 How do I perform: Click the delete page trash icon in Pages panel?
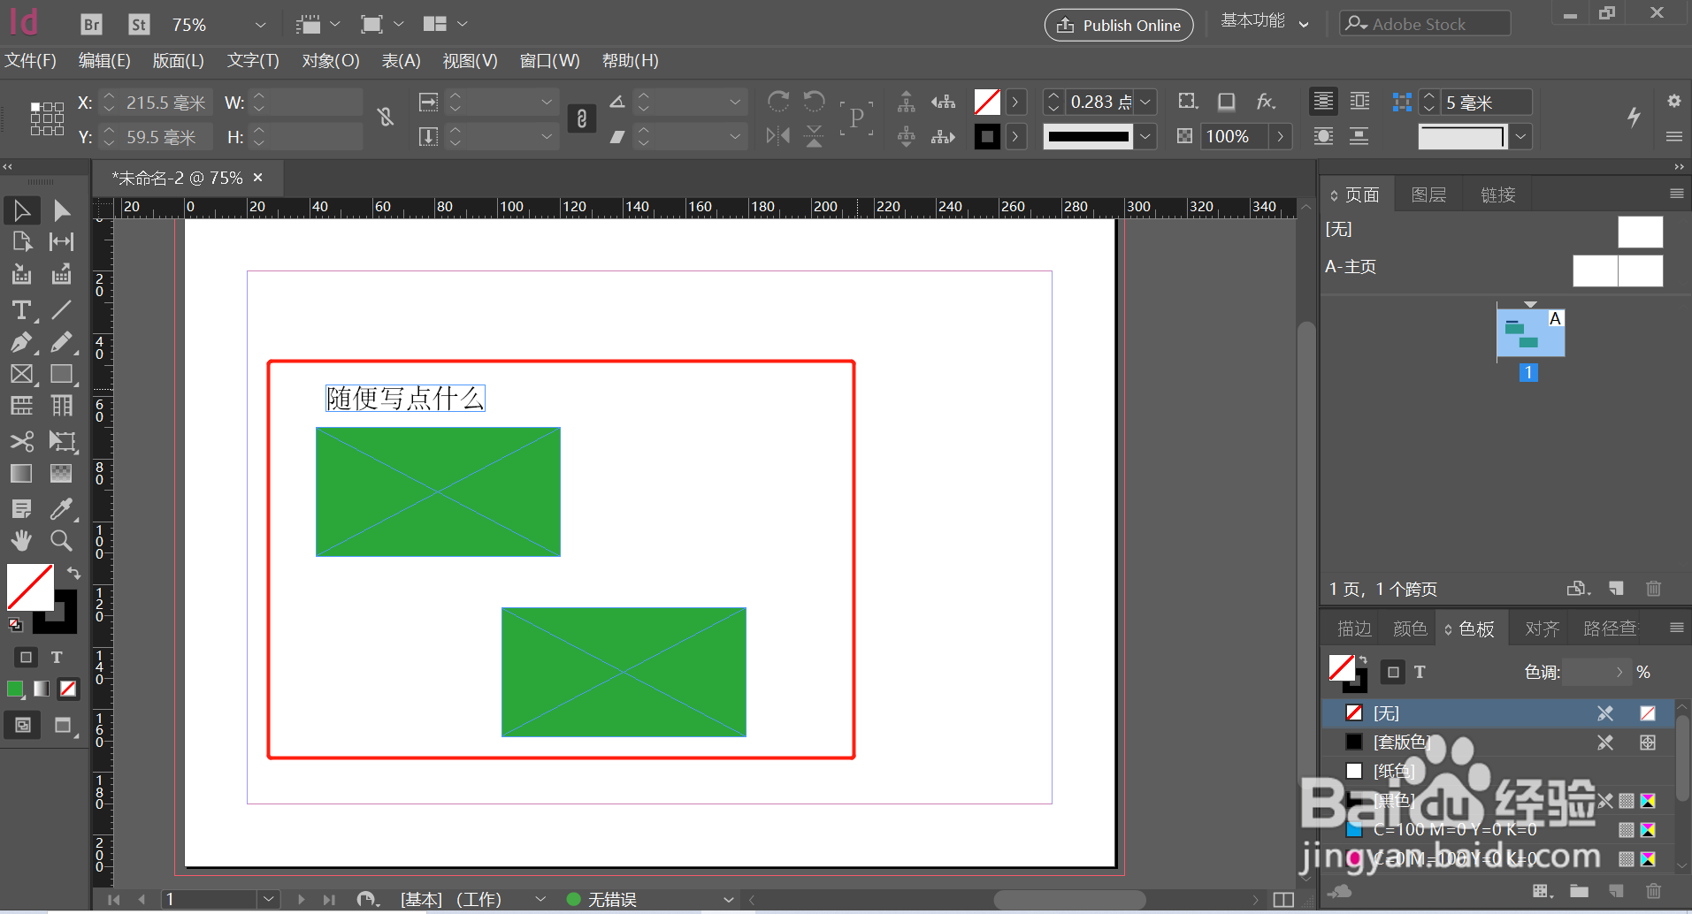coord(1653,589)
